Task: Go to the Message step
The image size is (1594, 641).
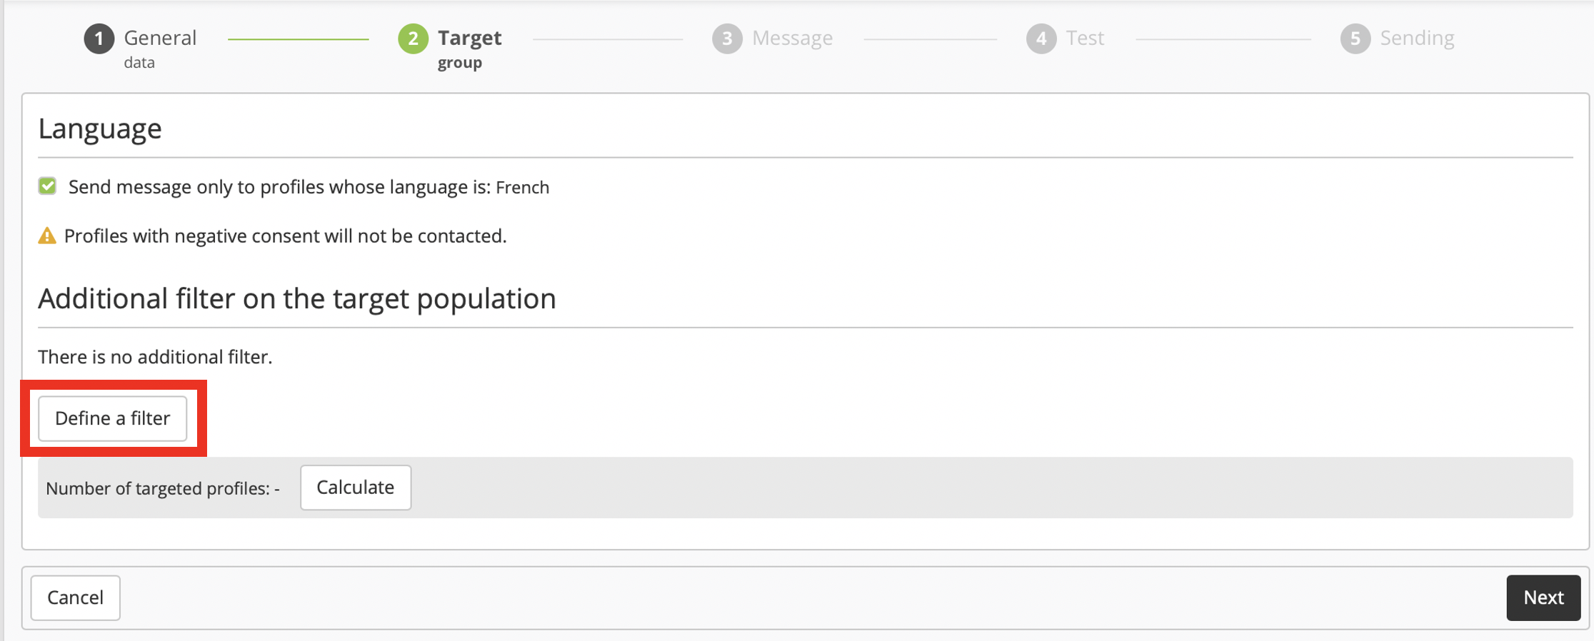Action: pyautogui.click(x=792, y=38)
